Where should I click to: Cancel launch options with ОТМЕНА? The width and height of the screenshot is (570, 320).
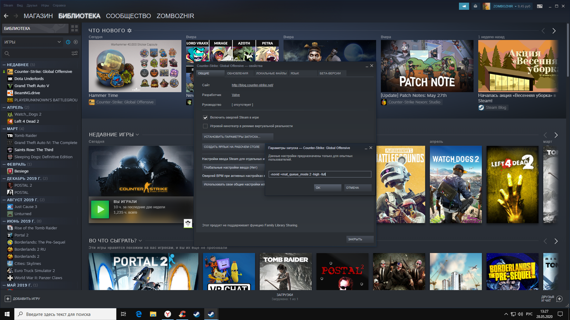coord(358,188)
